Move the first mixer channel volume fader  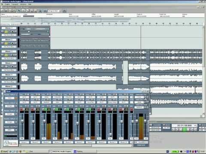coord(22,121)
